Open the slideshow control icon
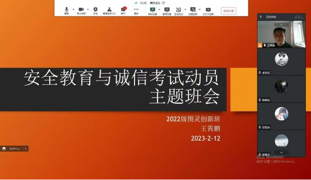 pos(208,11)
